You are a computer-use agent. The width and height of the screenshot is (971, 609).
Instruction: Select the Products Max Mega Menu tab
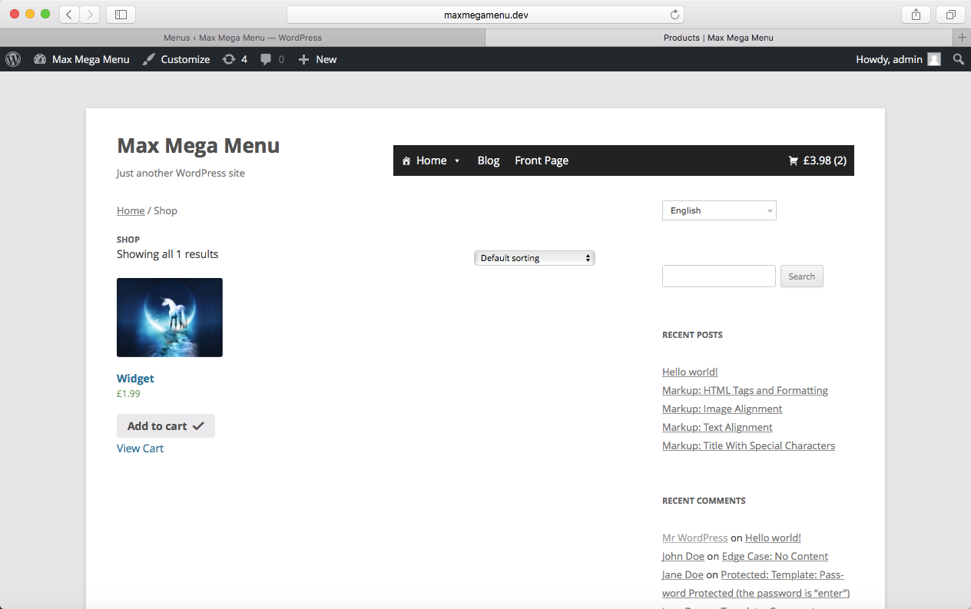point(718,37)
